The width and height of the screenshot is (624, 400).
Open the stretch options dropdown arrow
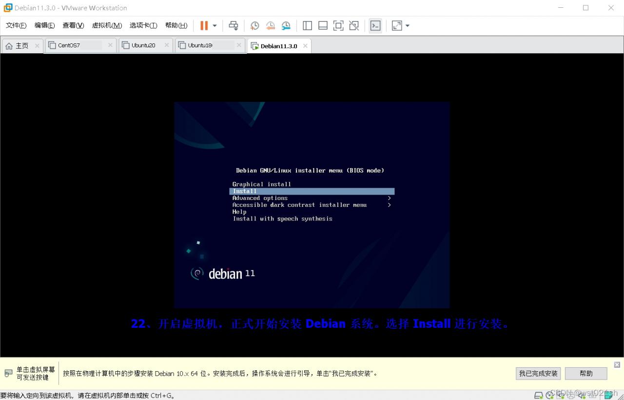(x=408, y=25)
